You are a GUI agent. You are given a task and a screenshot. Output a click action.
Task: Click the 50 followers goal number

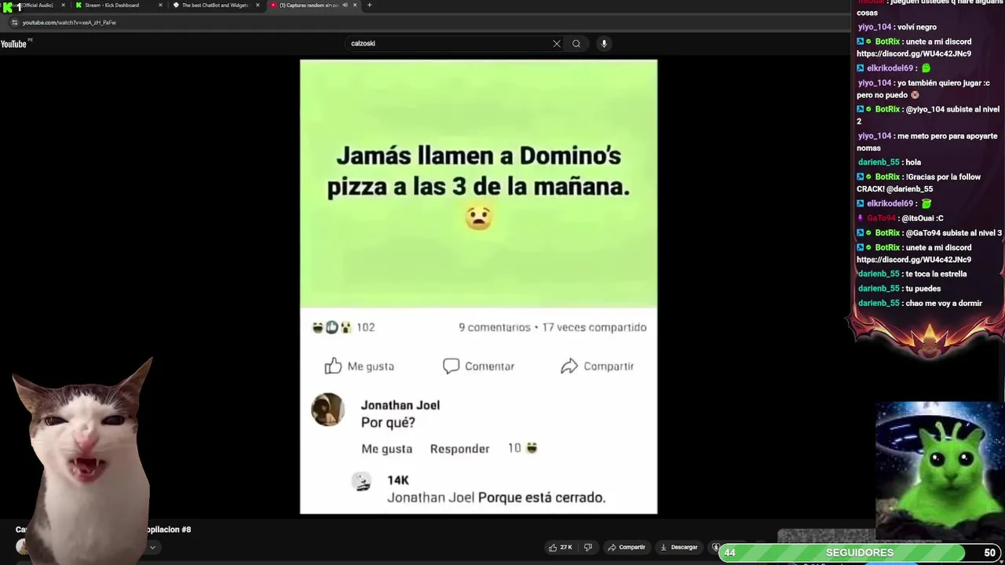(989, 552)
